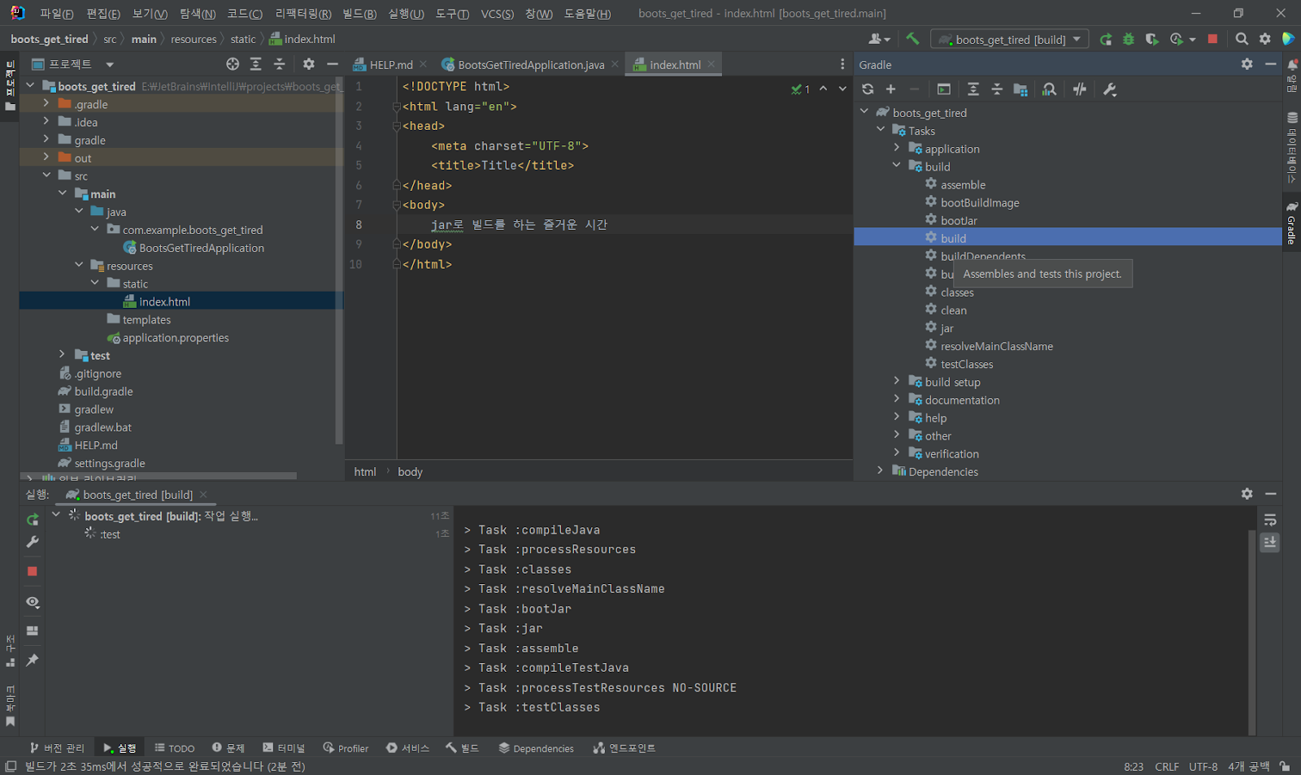Close the index.html editor tab

click(711, 64)
